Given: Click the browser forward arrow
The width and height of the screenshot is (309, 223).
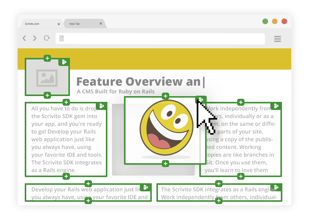Looking at the screenshot, I should click(x=35, y=38).
